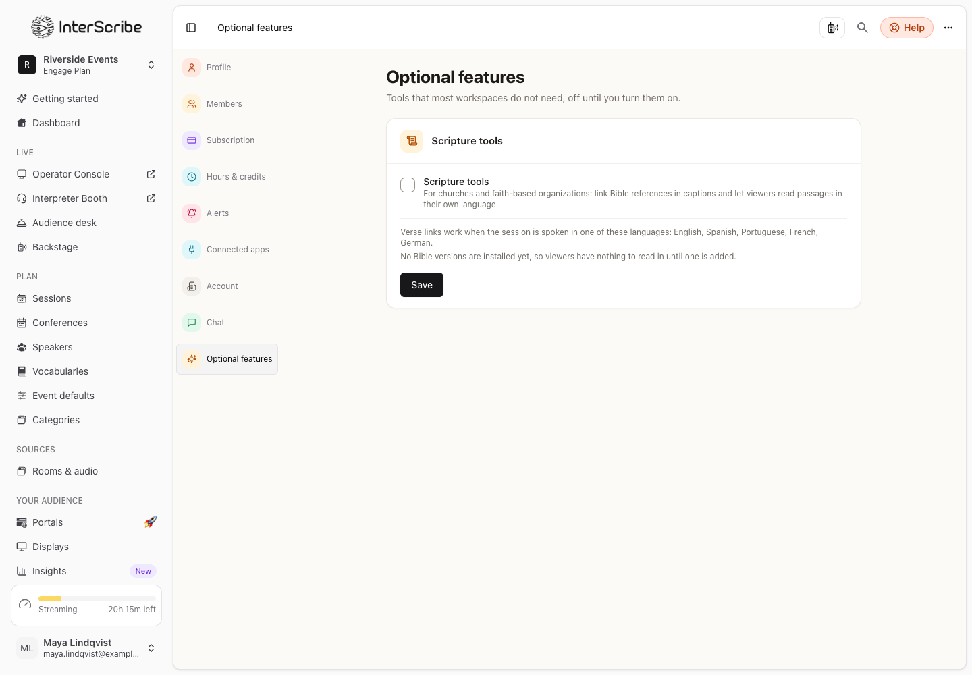The width and height of the screenshot is (972, 675).
Task: Click the Streaming usage progress bar
Action: click(97, 599)
